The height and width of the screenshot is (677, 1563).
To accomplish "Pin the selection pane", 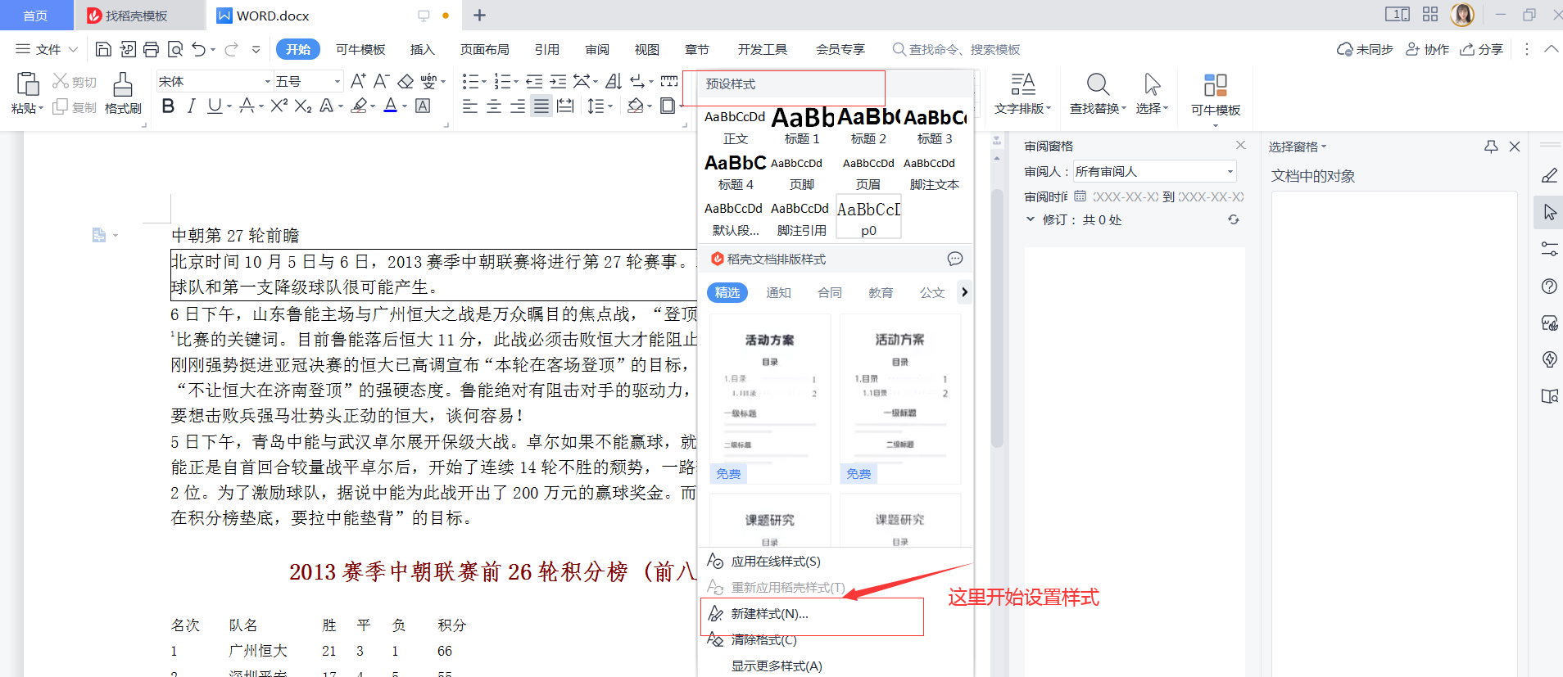I will point(1491,147).
